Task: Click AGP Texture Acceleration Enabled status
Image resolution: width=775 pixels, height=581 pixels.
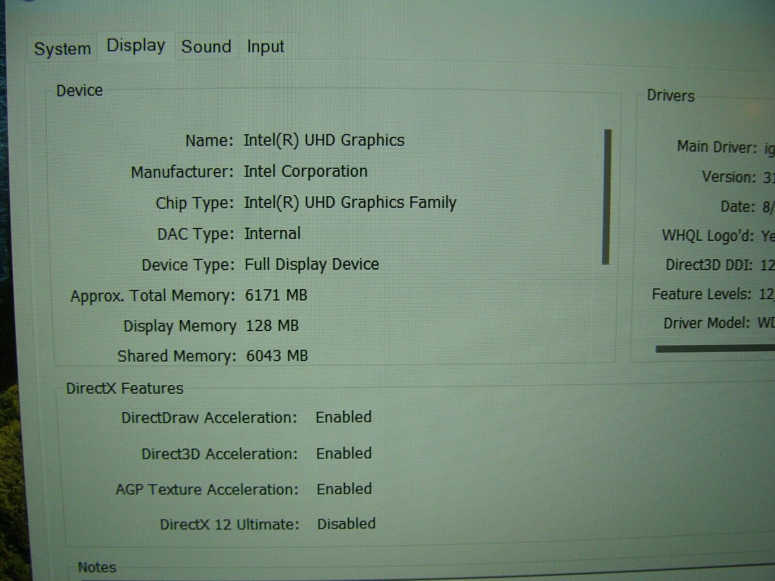Action: pyautogui.click(x=344, y=489)
